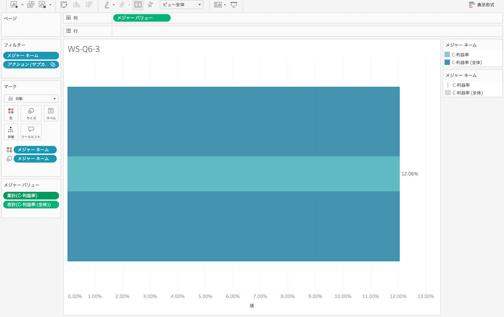This screenshot has height=317, width=504.
Task: Click the color dots icon beside メジャー ネーム
Action: 9,150
